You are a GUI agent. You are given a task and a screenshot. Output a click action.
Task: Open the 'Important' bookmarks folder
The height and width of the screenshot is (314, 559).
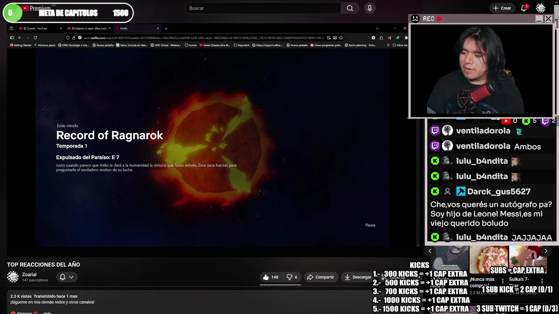pos(242,45)
